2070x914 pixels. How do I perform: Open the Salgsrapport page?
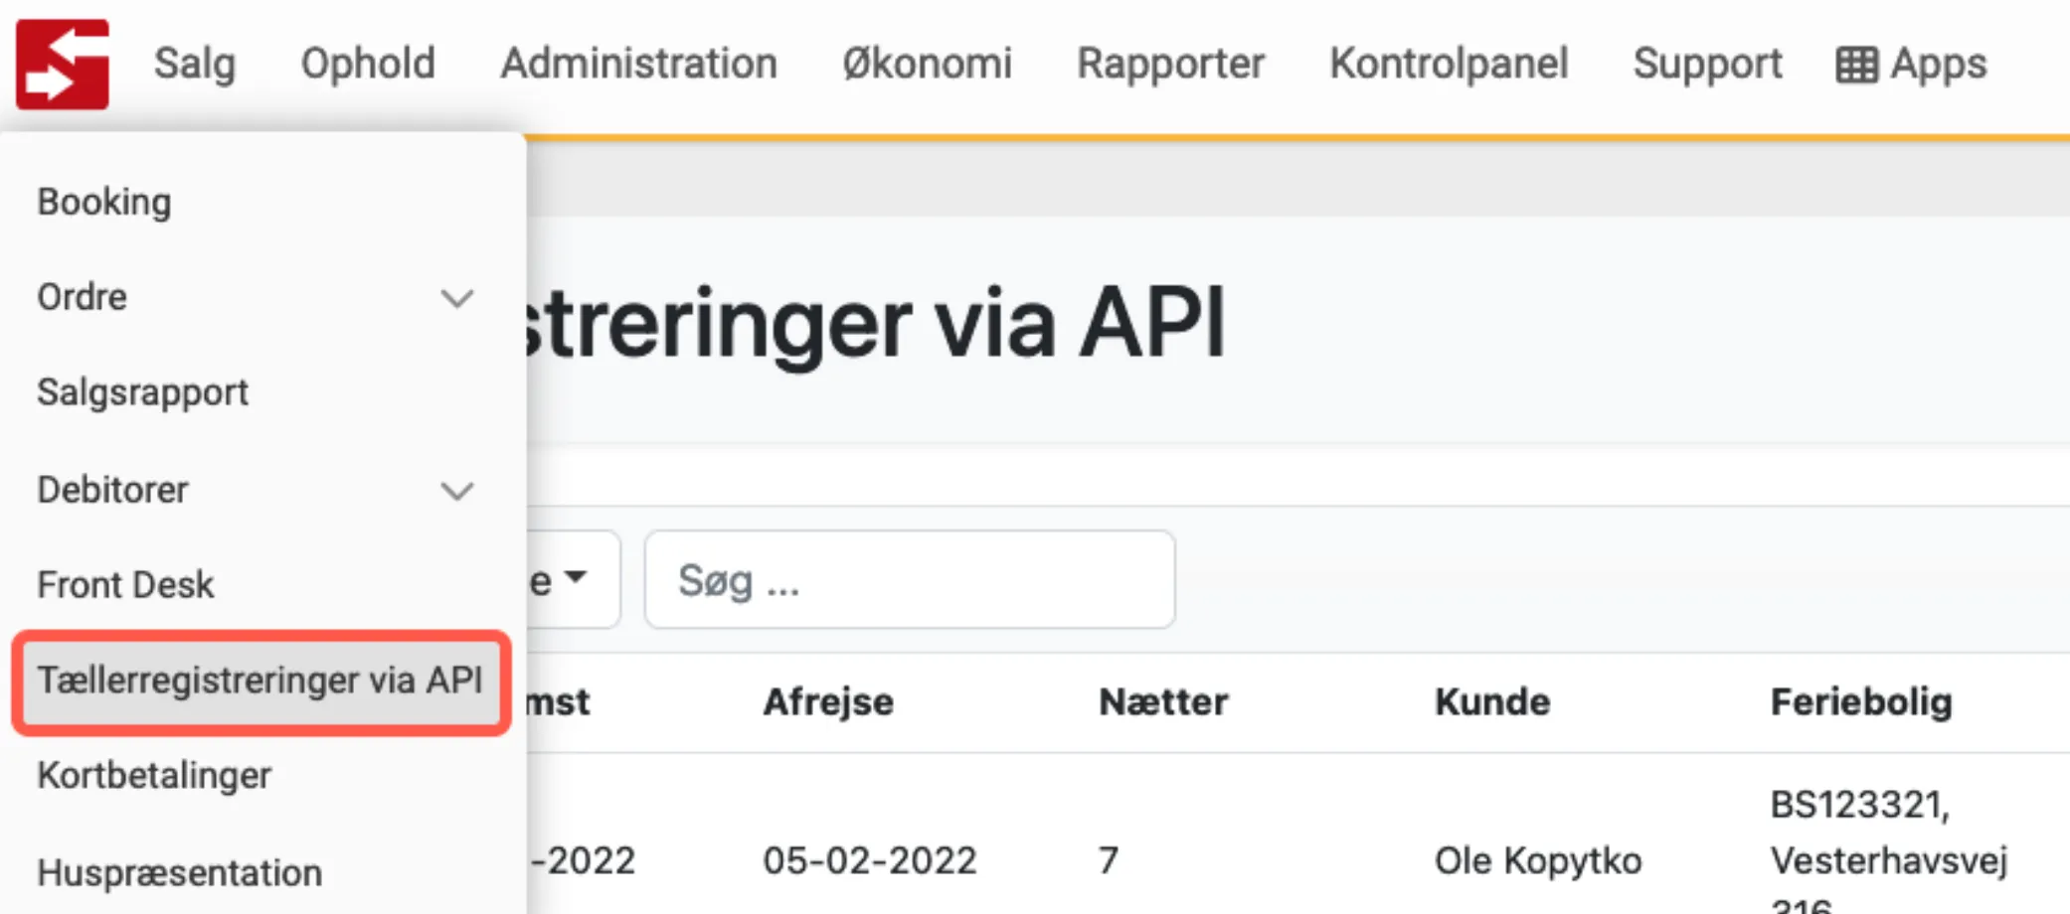(143, 391)
